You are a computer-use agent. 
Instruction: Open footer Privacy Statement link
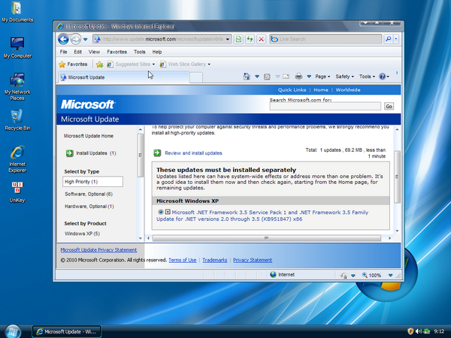click(253, 260)
